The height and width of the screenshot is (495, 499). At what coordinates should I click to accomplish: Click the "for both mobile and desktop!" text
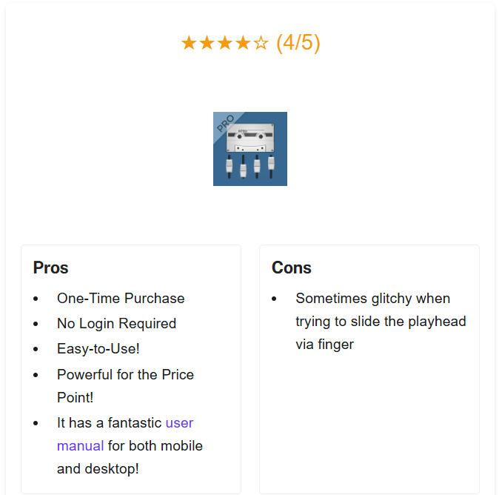(155, 446)
